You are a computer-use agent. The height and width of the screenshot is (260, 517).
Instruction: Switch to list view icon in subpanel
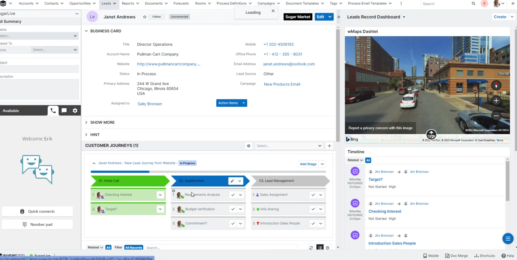[320, 247]
